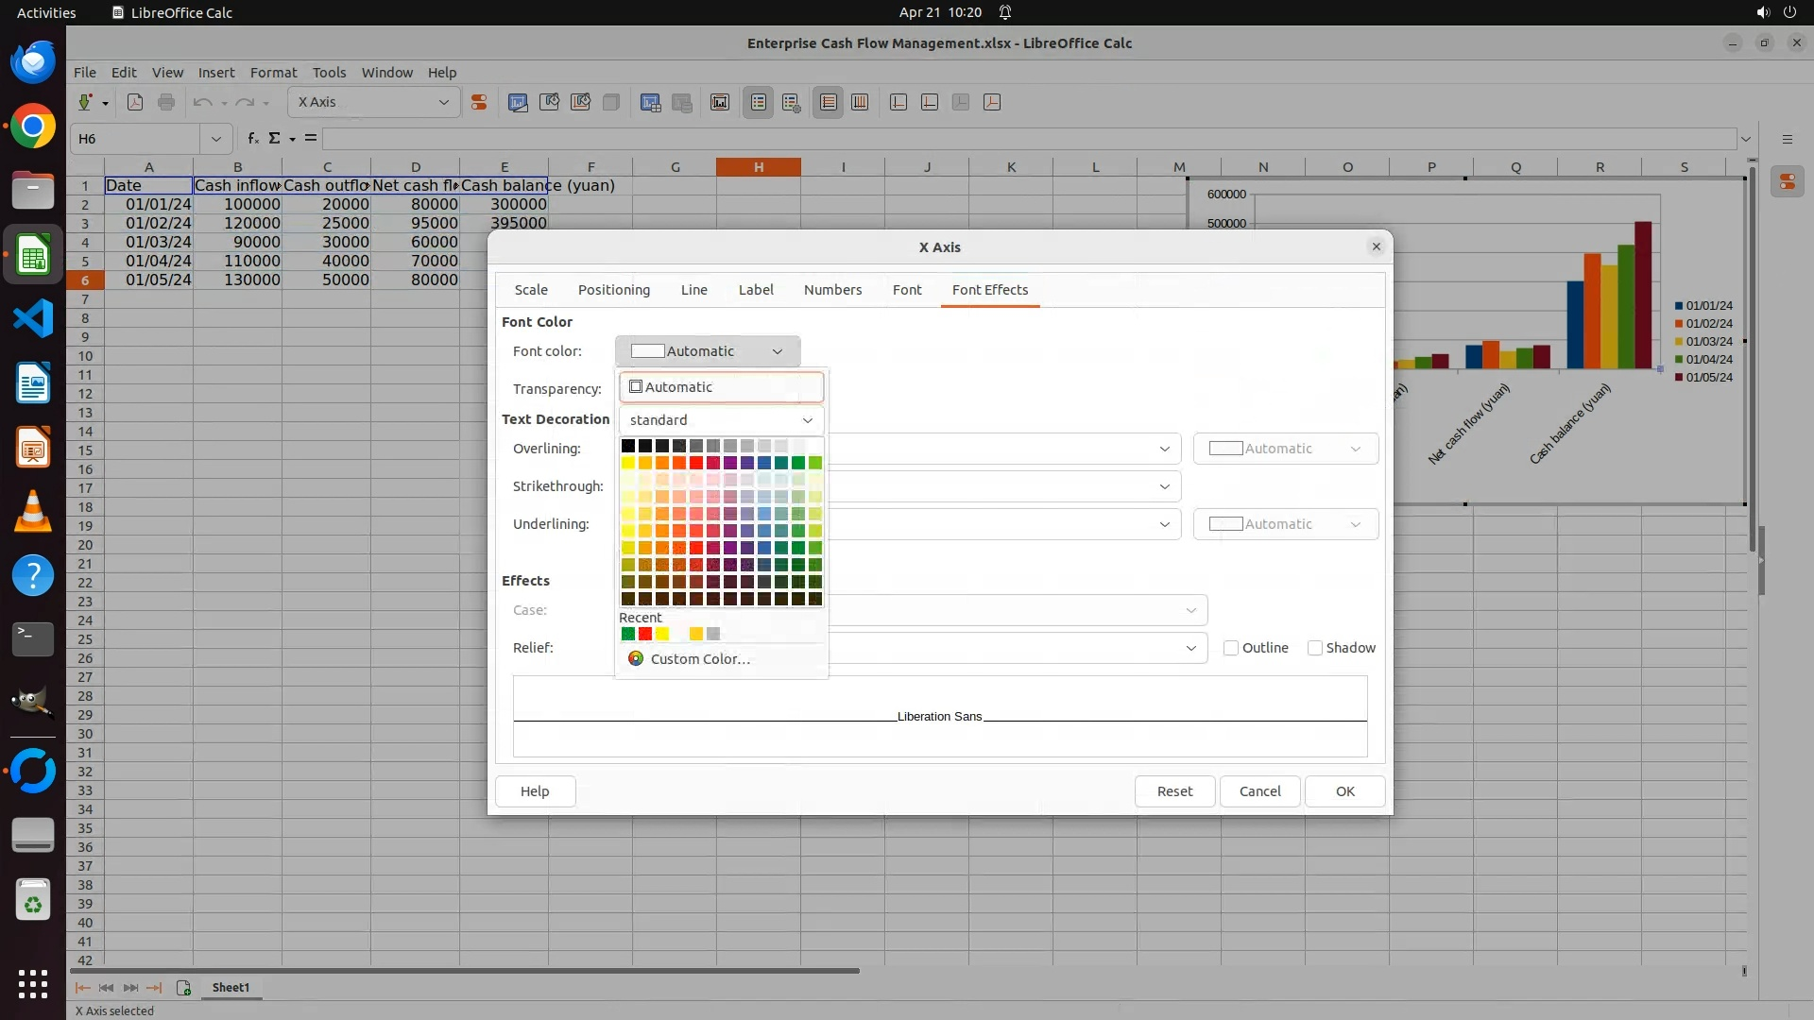Enable the Shadow checkbox

tap(1314, 648)
